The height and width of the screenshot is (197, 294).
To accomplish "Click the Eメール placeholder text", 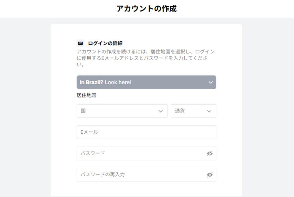I will pyautogui.click(x=89, y=132).
